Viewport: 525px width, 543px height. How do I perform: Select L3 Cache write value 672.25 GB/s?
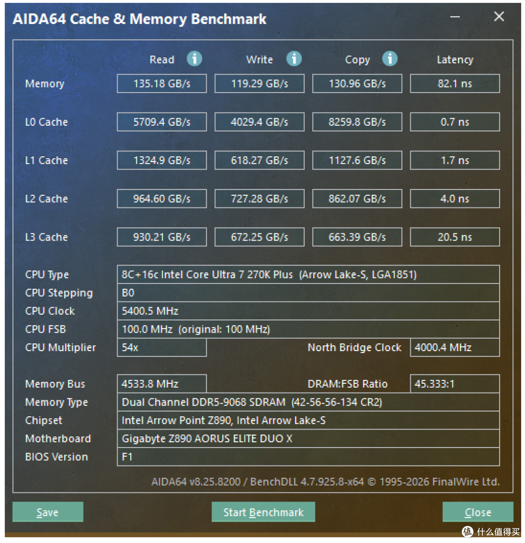click(260, 237)
